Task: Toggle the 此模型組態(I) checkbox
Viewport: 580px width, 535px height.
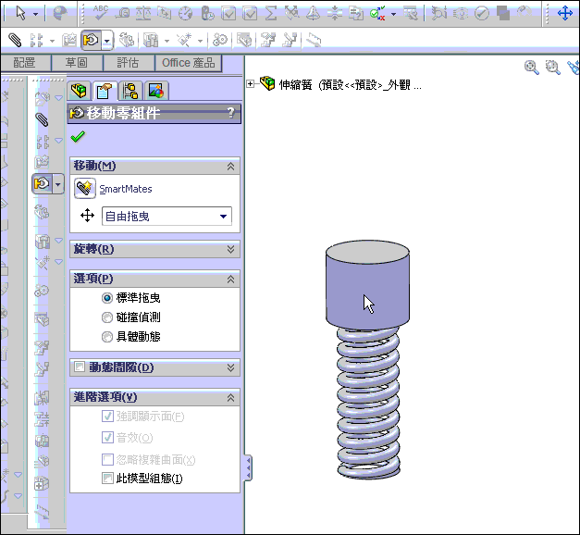Action: [107, 479]
